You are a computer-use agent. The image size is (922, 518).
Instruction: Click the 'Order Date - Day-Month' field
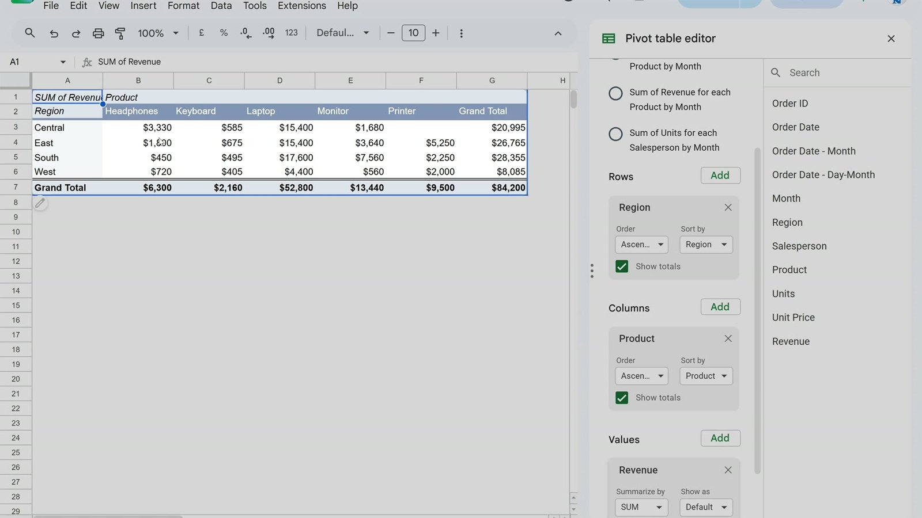[823, 175]
